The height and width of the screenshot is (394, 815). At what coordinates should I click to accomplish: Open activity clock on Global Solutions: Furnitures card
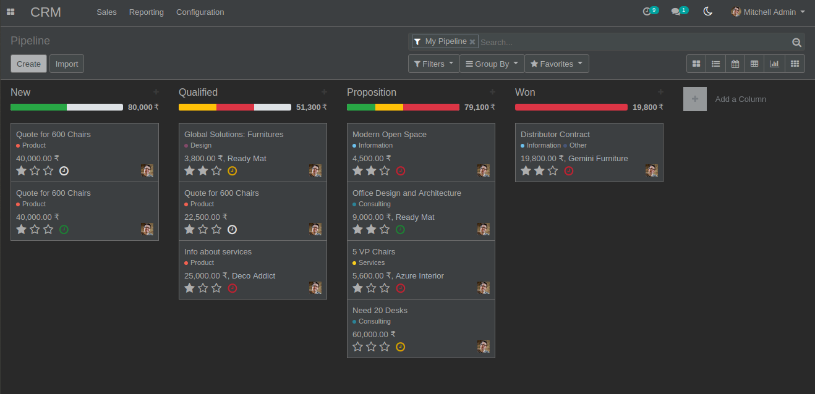click(233, 171)
